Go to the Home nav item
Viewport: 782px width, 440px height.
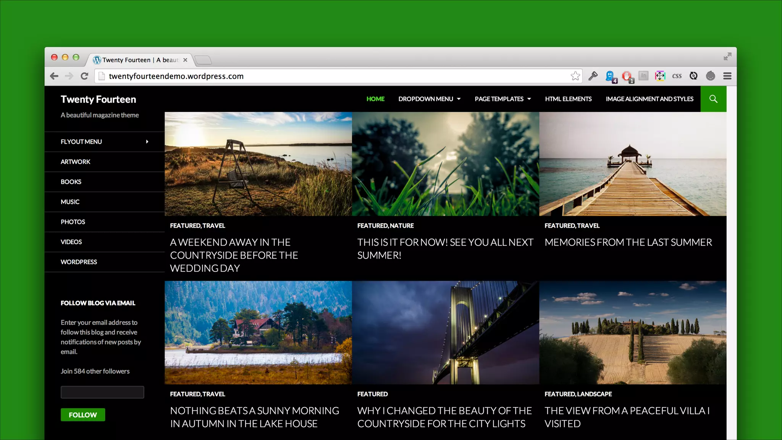375,99
